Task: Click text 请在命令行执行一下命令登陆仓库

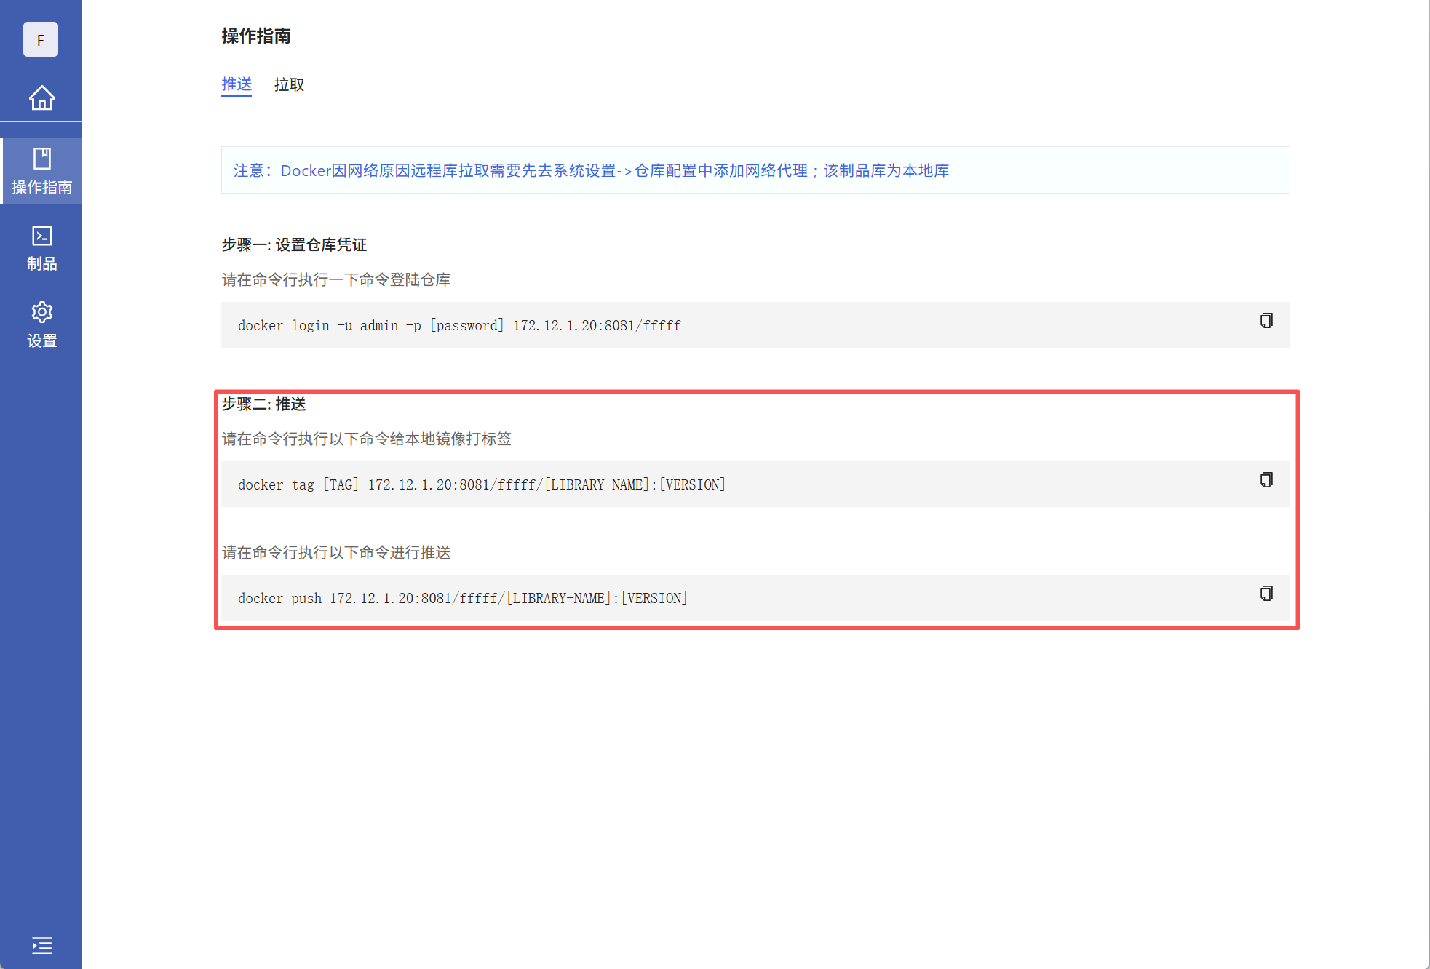Action: tap(336, 279)
